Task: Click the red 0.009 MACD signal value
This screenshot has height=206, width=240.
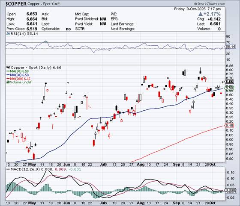Action: click(60, 169)
